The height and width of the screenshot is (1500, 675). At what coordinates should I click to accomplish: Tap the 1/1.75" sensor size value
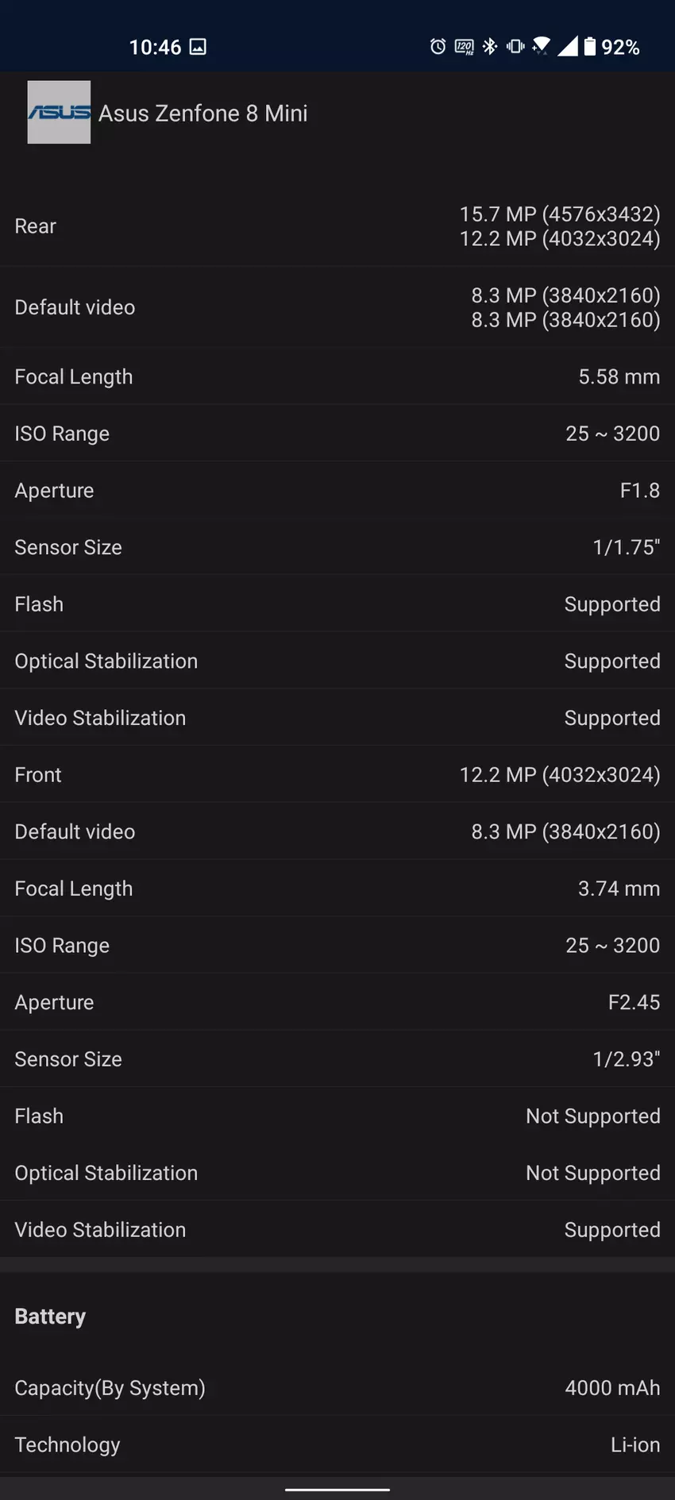(x=626, y=547)
